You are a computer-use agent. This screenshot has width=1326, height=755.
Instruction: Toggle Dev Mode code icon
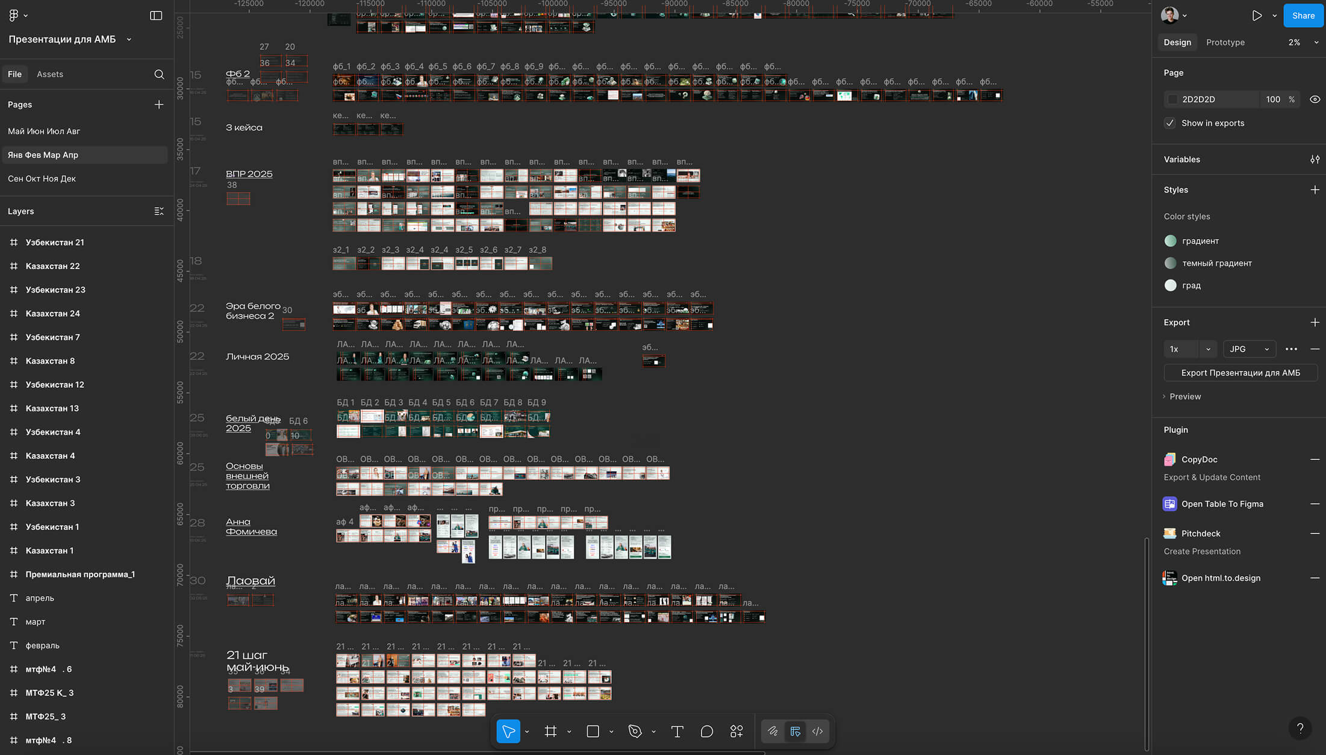tap(817, 731)
